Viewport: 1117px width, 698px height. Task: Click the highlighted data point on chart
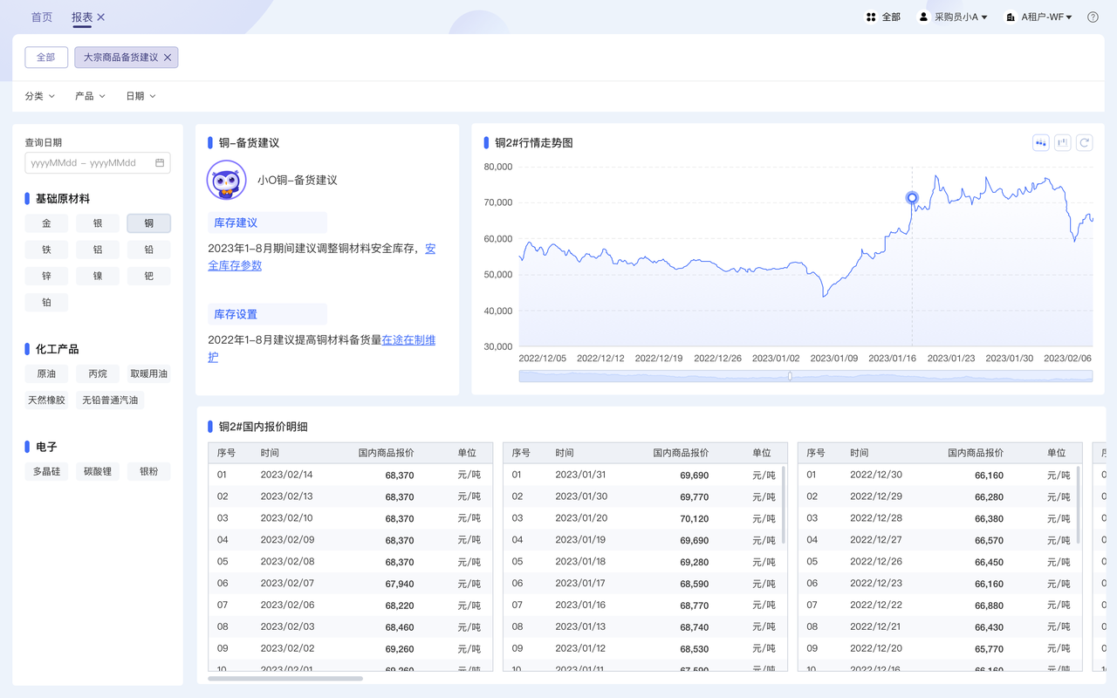click(x=912, y=198)
